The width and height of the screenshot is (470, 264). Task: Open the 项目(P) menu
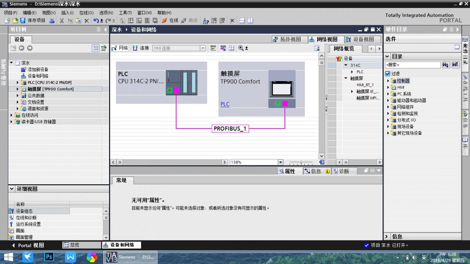pos(10,12)
